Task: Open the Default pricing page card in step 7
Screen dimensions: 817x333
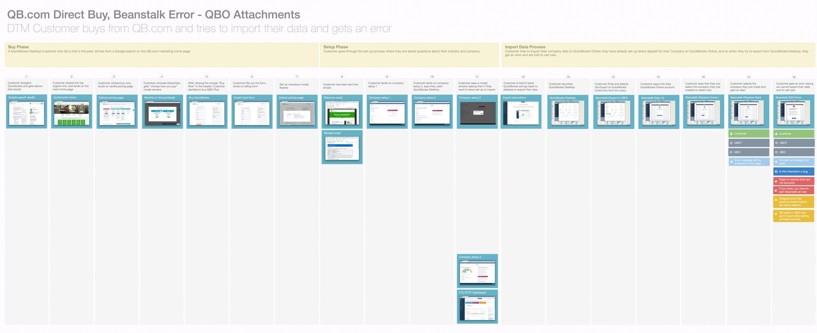Action: [x=297, y=111]
